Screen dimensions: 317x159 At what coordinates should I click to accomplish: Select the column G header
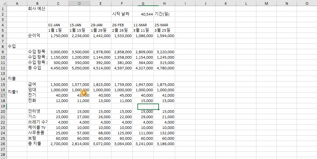point(143,3)
